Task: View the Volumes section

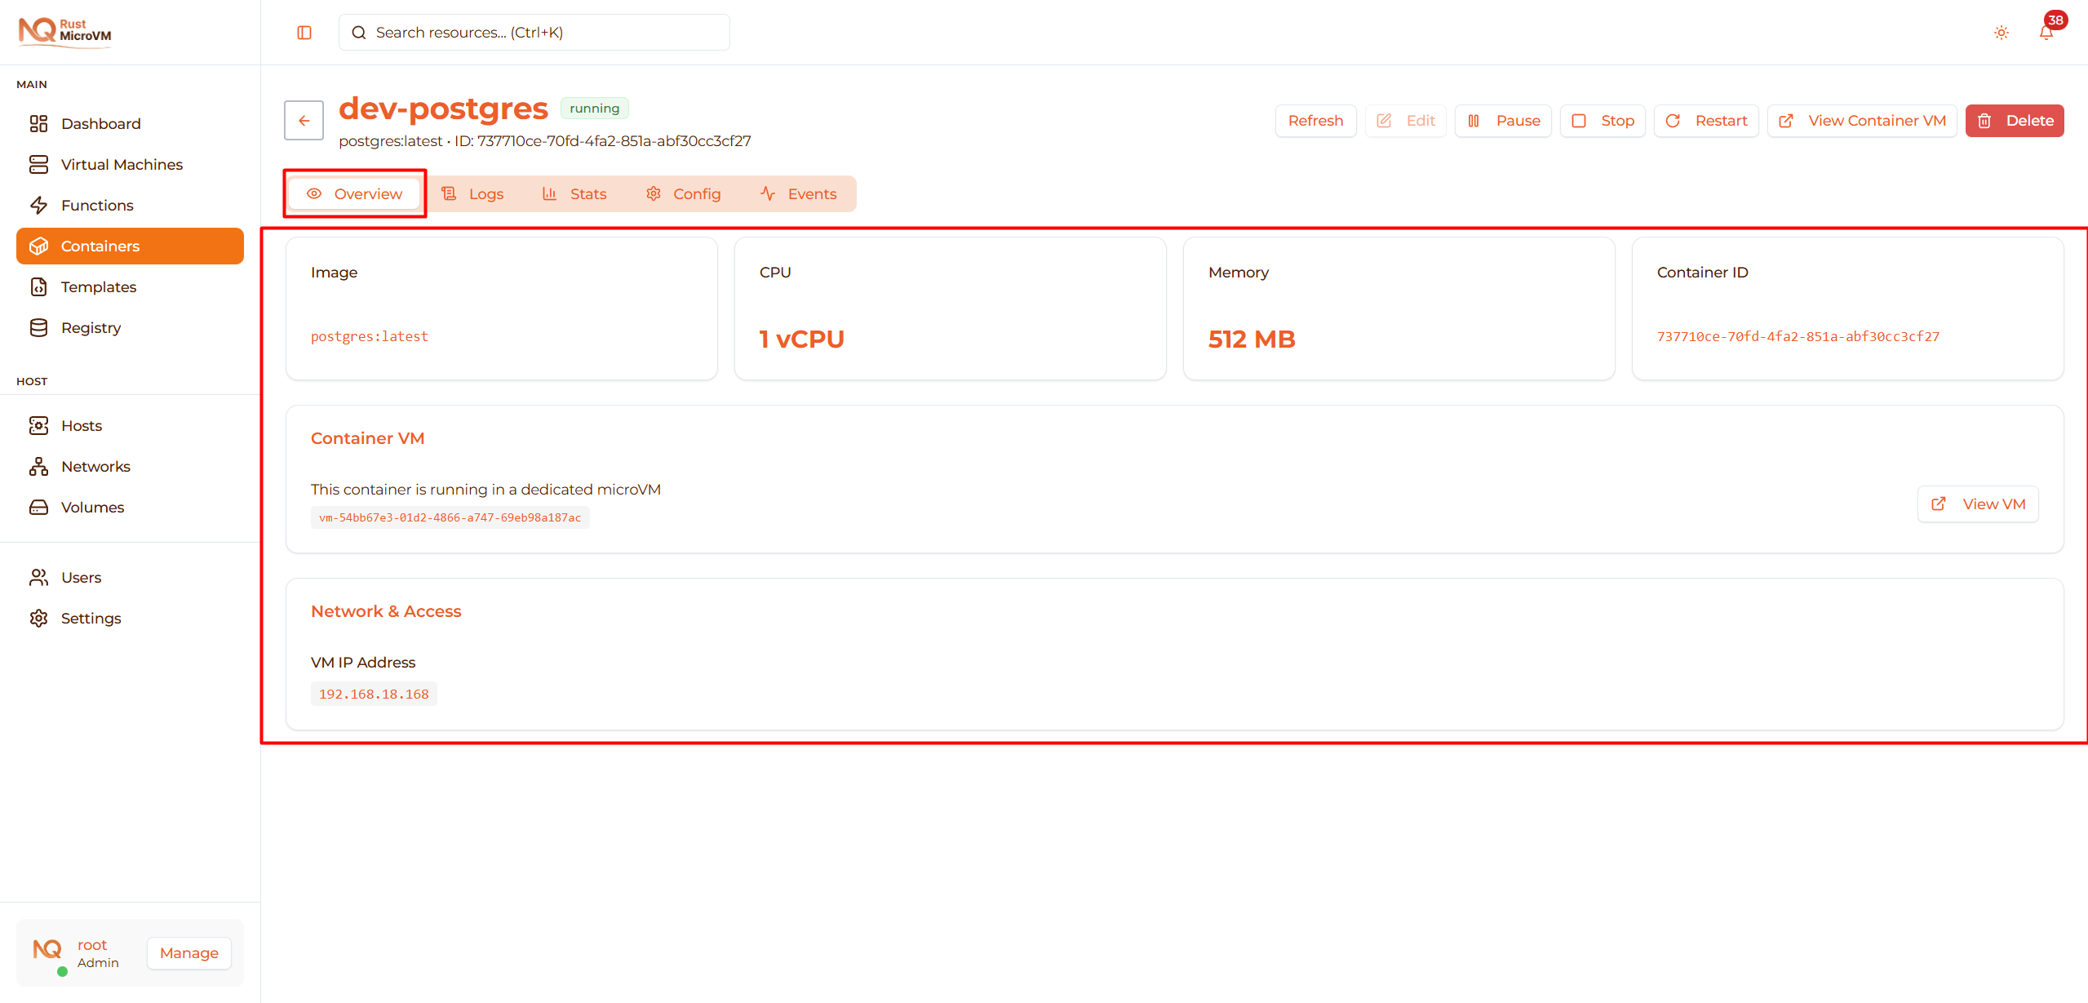Action: click(x=92, y=507)
